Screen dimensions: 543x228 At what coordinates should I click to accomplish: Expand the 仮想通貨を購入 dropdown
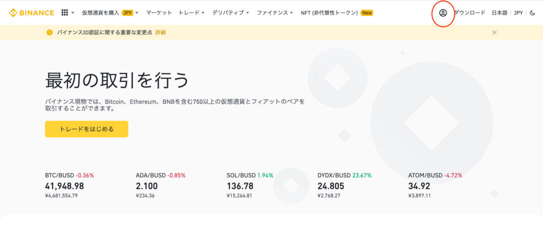pyautogui.click(x=110, y=13)
